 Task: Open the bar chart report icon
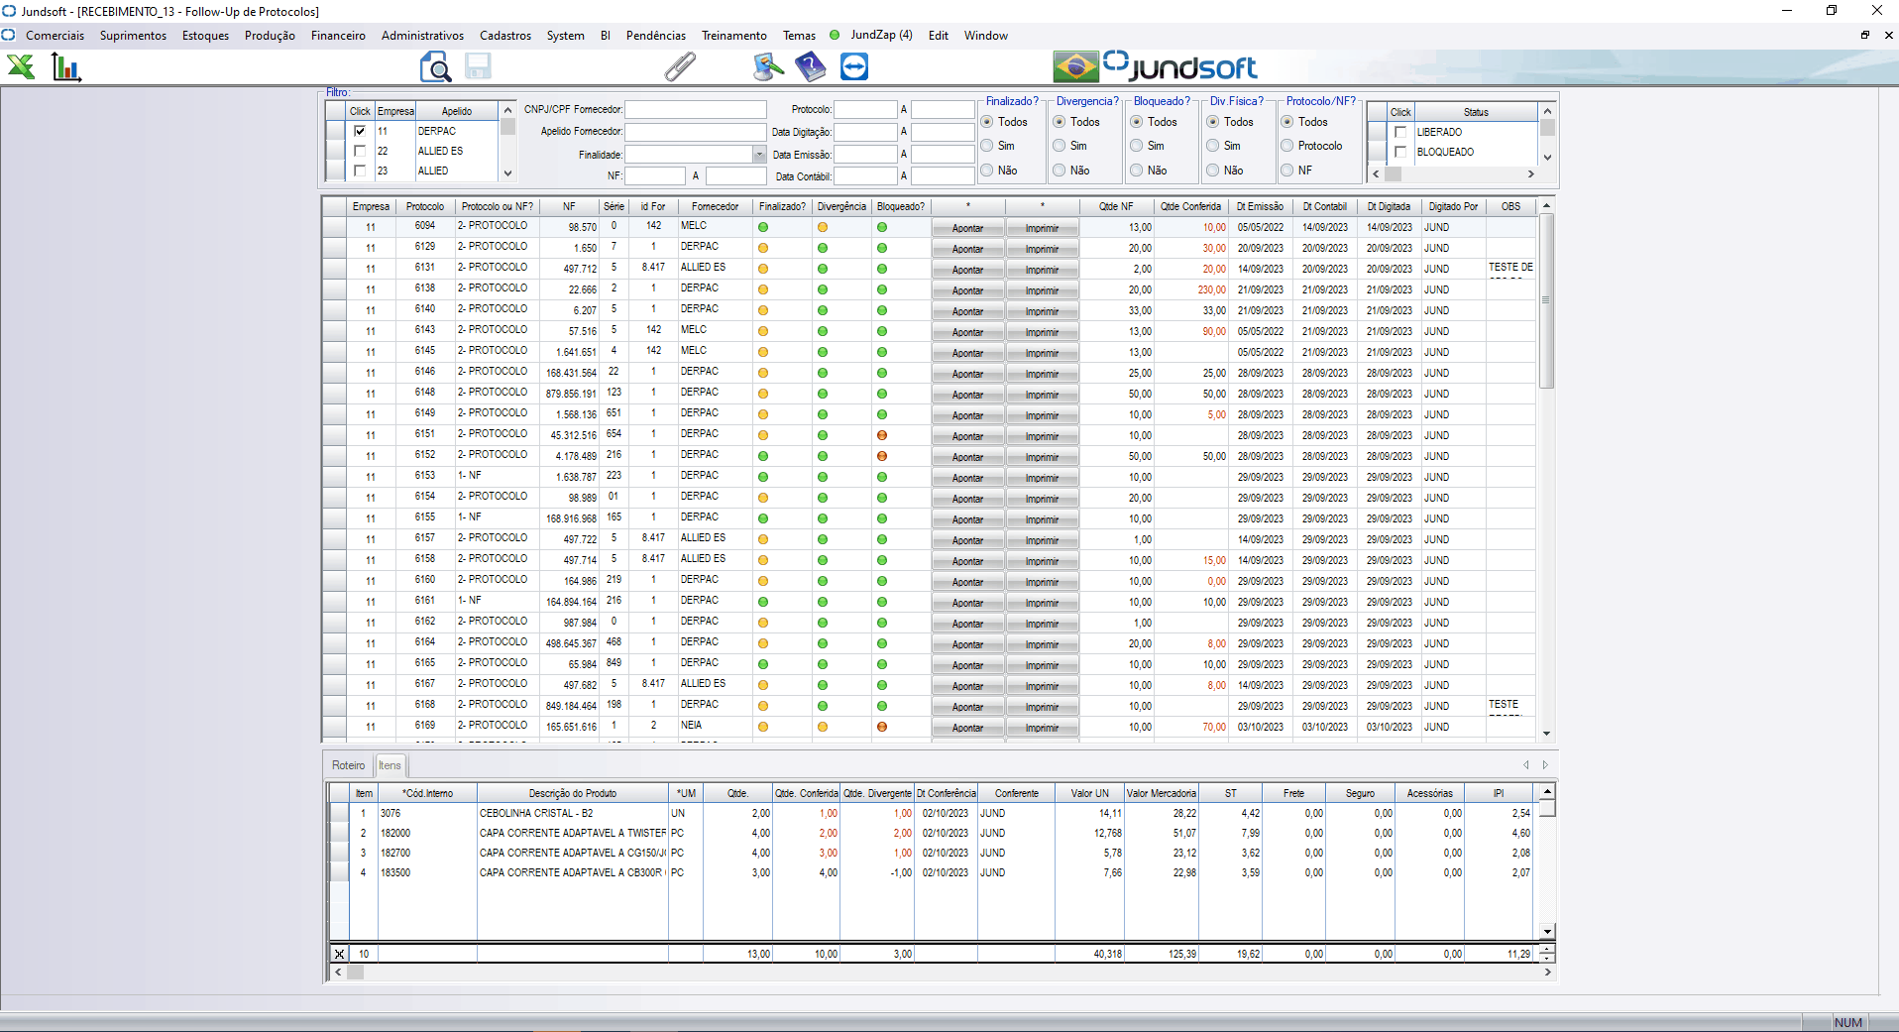click(66, 66)
